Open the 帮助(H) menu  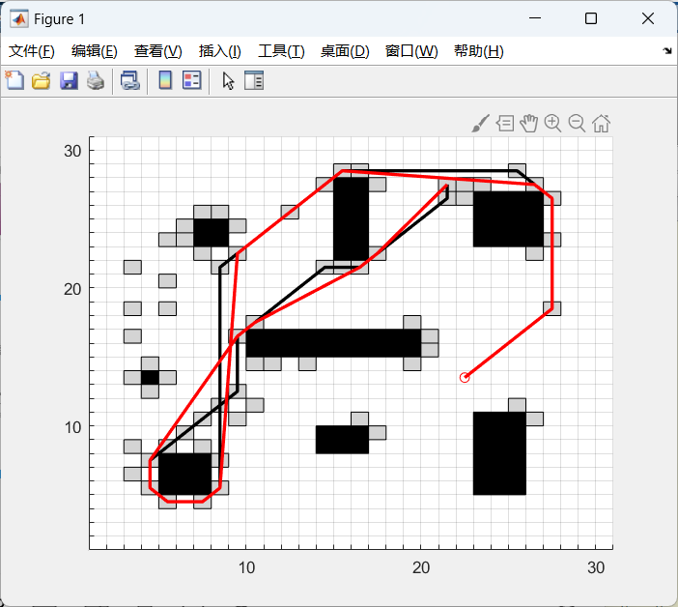pos(479,51)
